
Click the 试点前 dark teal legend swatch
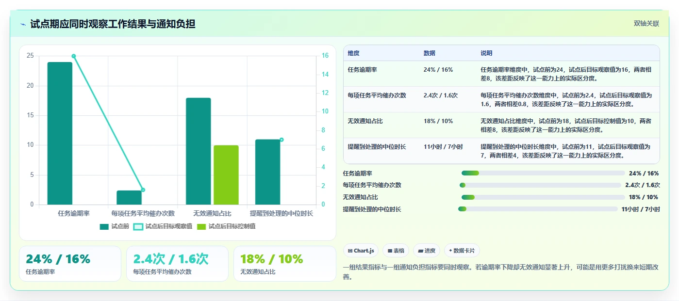pyautogui.click(x=104, y=226)
